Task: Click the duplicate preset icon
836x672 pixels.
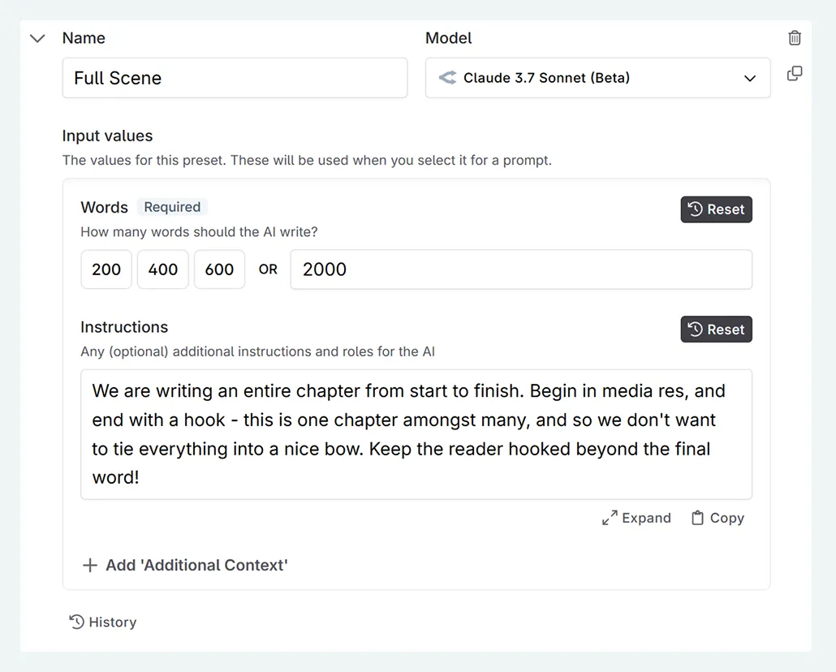Action: pos(795,74)
